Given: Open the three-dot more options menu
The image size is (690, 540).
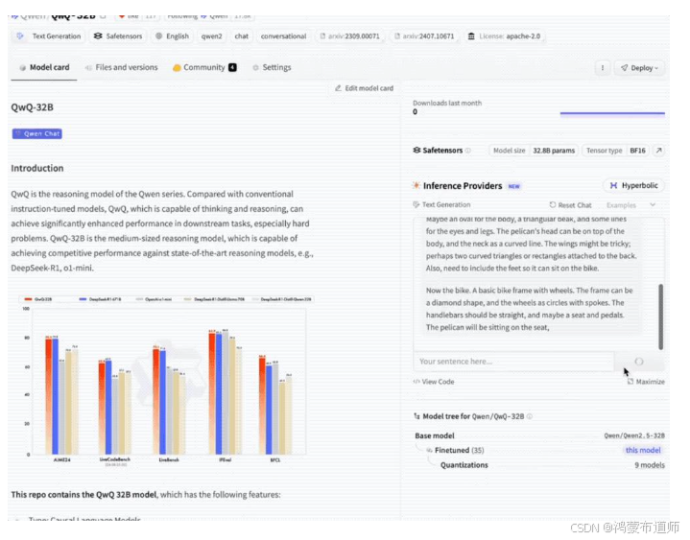Looking at the screenshot, I should 603,68.
